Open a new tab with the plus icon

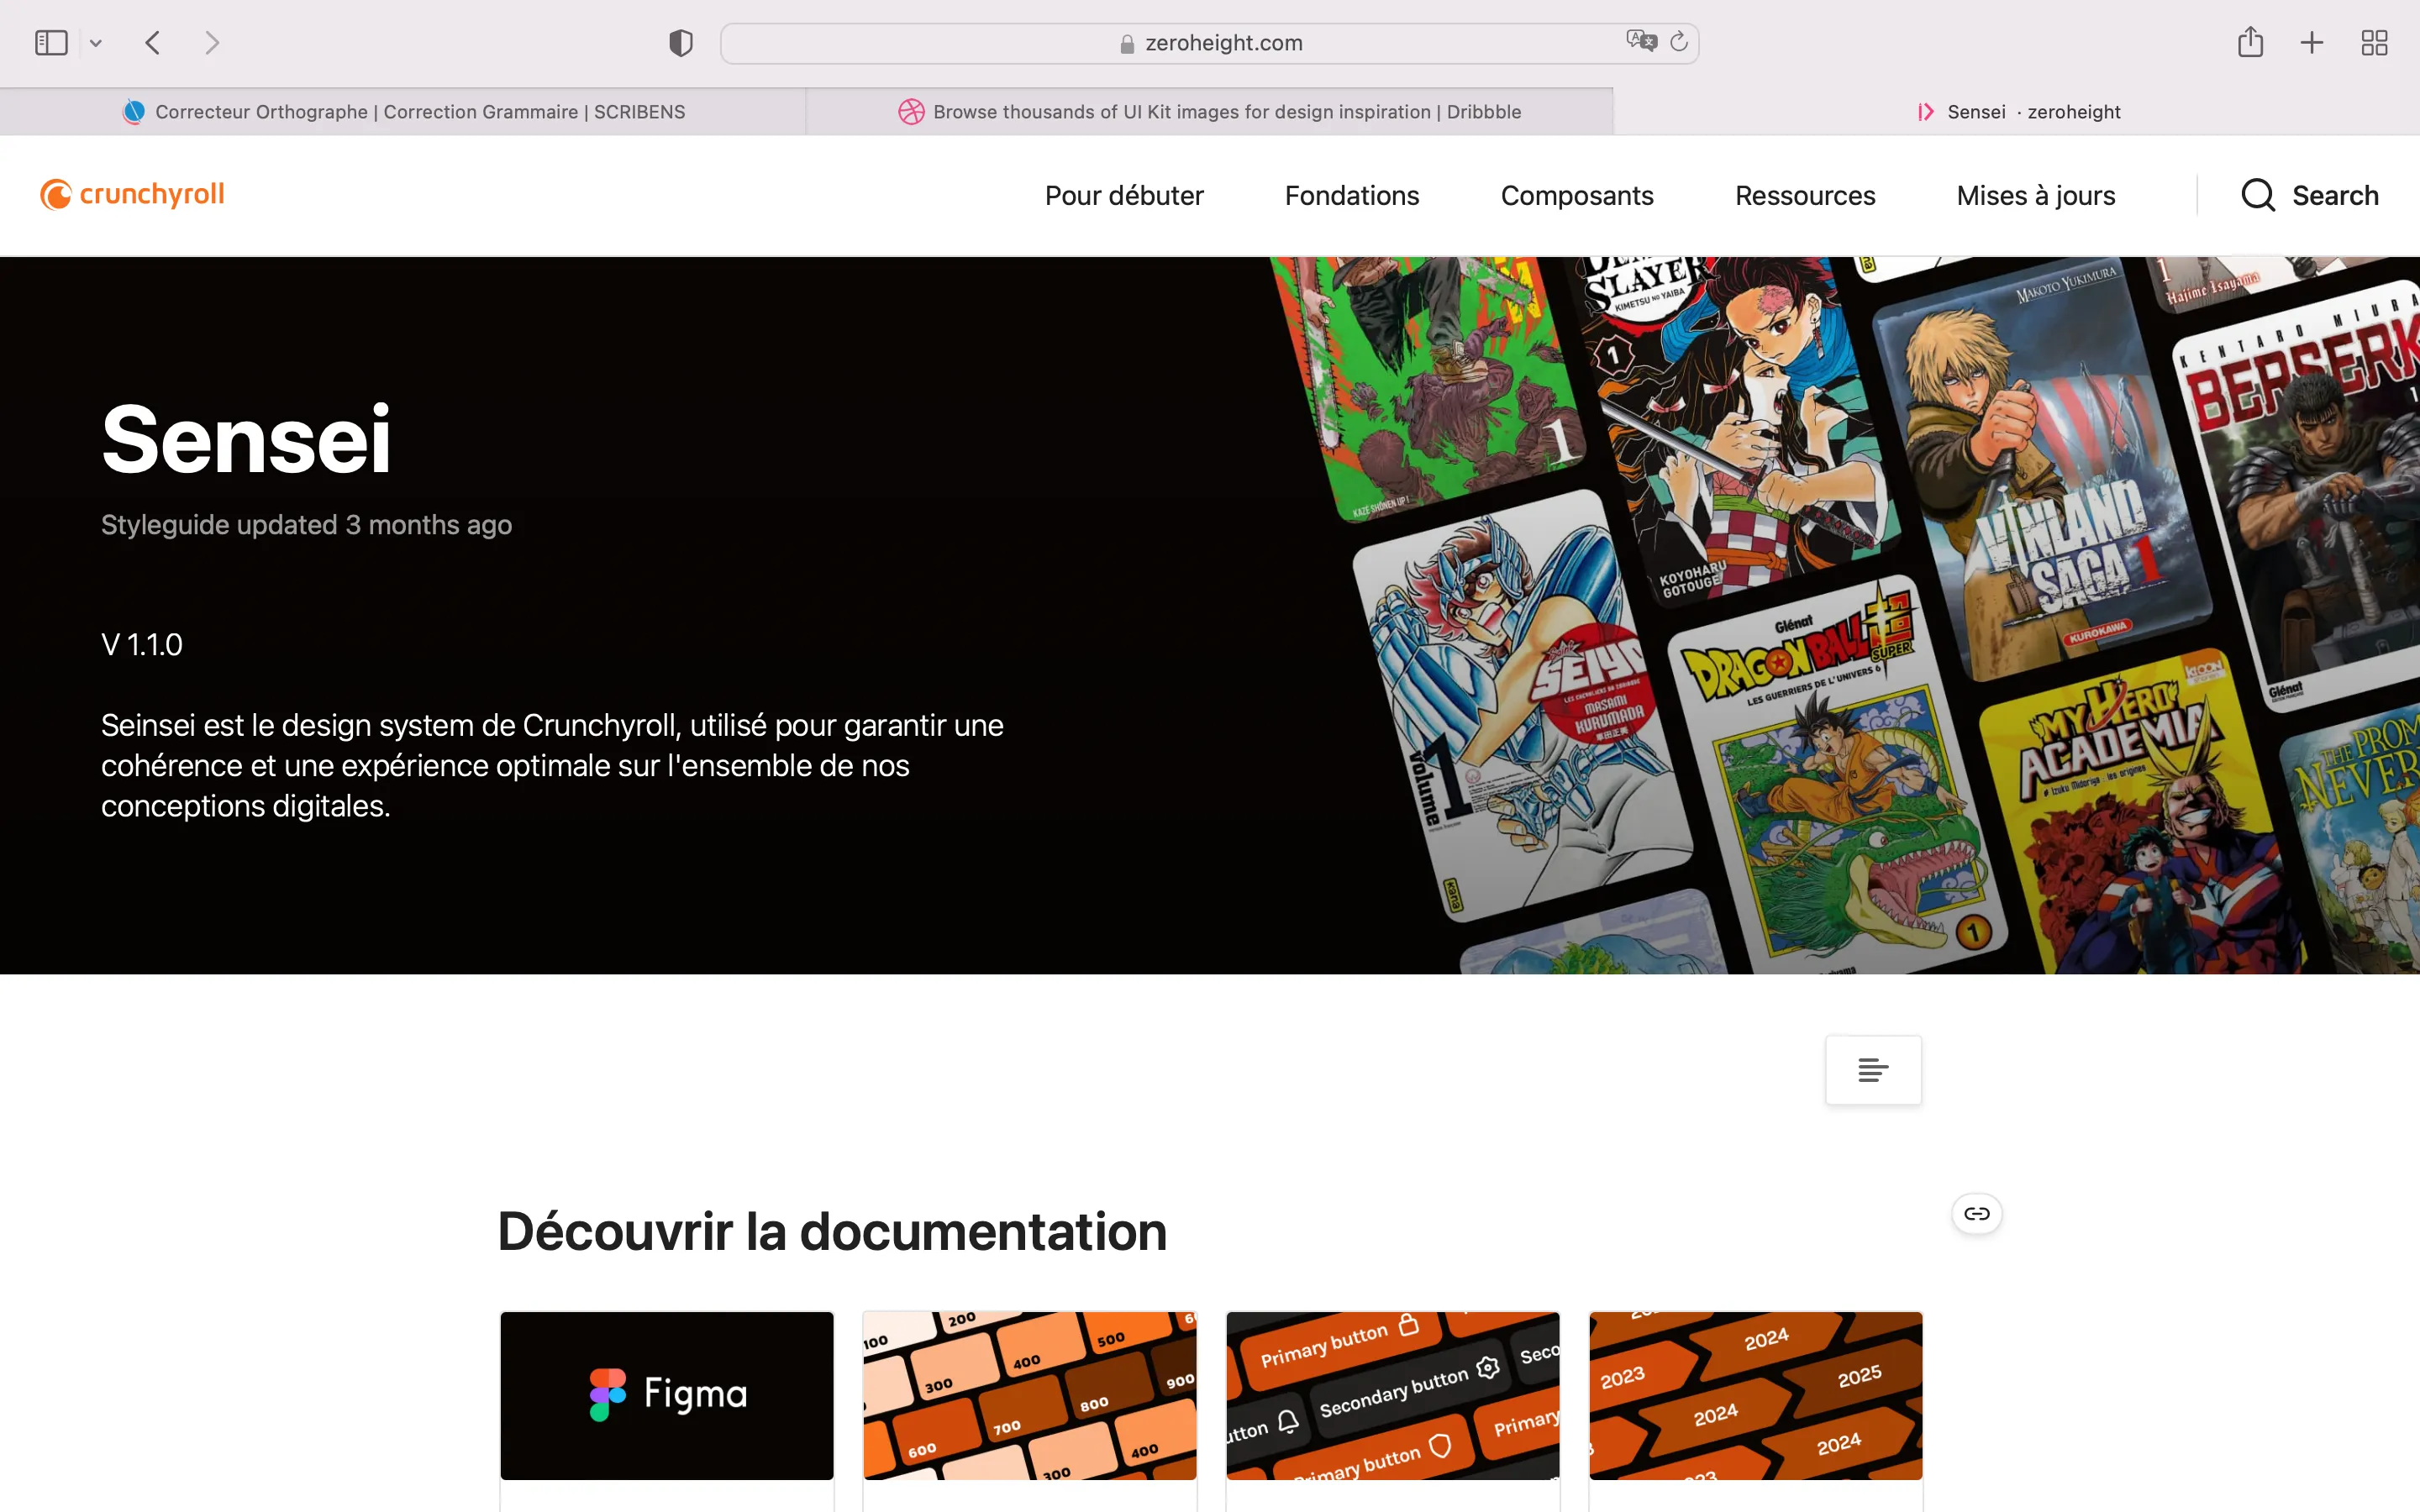2312,43
